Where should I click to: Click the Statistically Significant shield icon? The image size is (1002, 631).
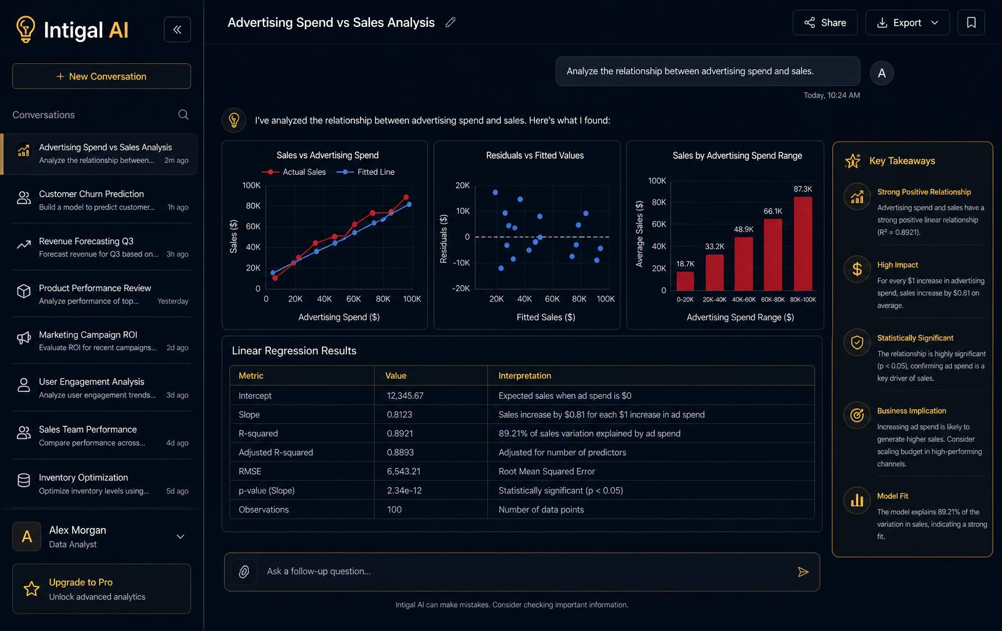[857, 342]
